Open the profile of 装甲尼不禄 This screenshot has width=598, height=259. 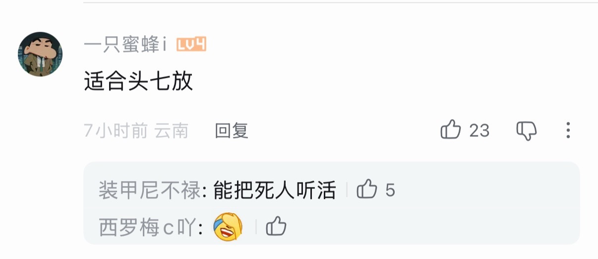click(x=149, y=191)
